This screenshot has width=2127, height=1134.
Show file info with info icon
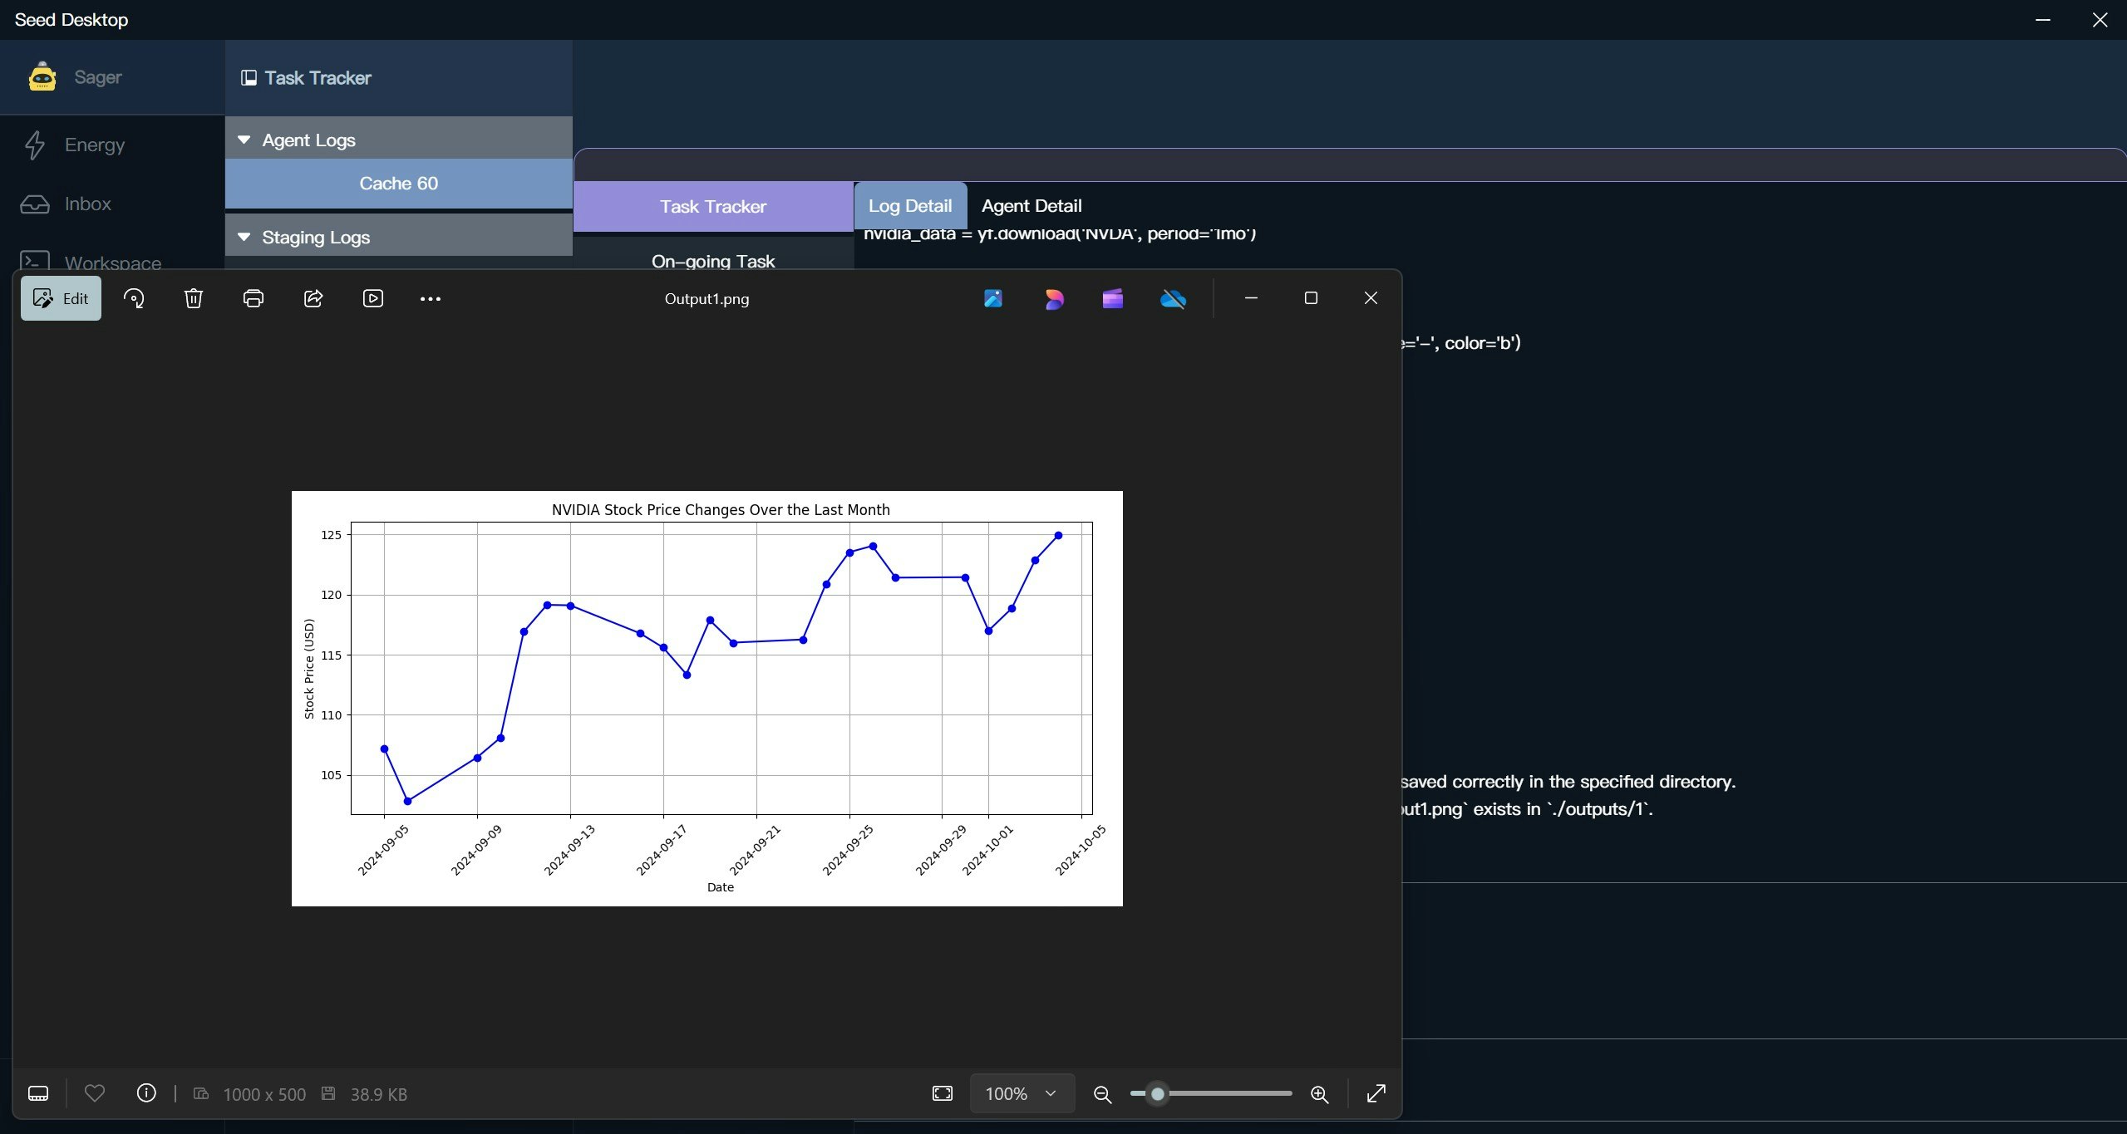146,1093
